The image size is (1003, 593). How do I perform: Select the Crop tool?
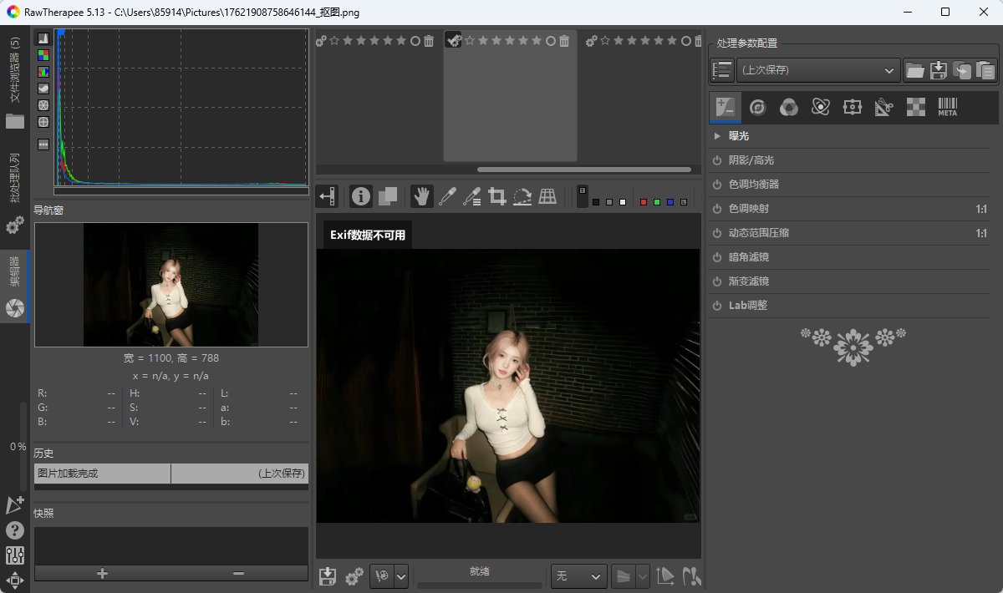[x=497, y=196]
